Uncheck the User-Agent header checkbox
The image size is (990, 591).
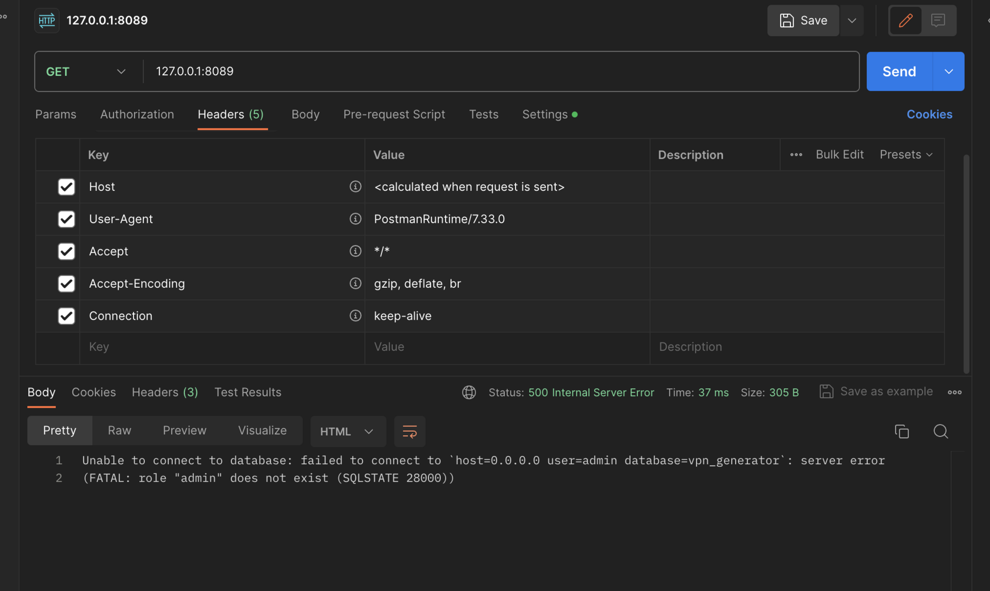[67, 219]
